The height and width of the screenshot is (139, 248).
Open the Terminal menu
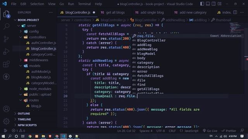[84, 4]
